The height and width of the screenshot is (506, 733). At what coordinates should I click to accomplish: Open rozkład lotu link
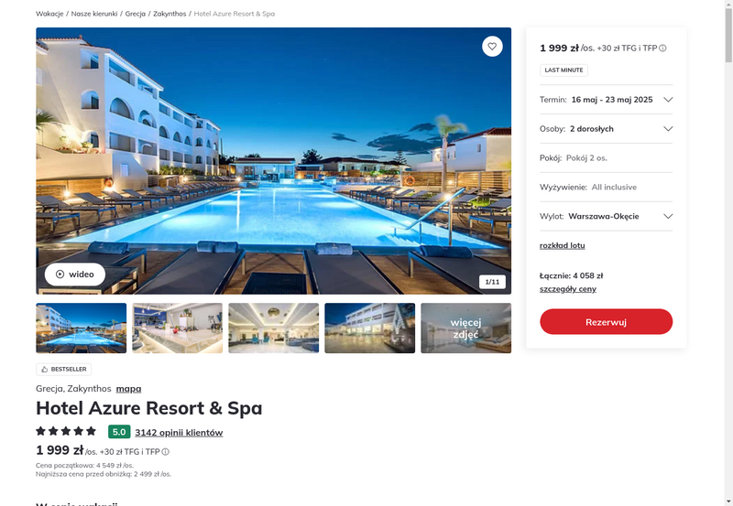562,245
